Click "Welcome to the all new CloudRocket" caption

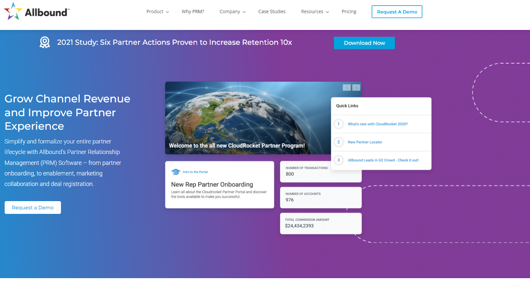coord(237,145)
